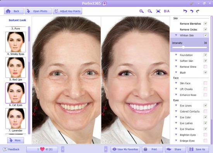The height and width of the screenshot is (153, 213).
Task: Open settings via the wrench icon
Action: tap(192, 3)
